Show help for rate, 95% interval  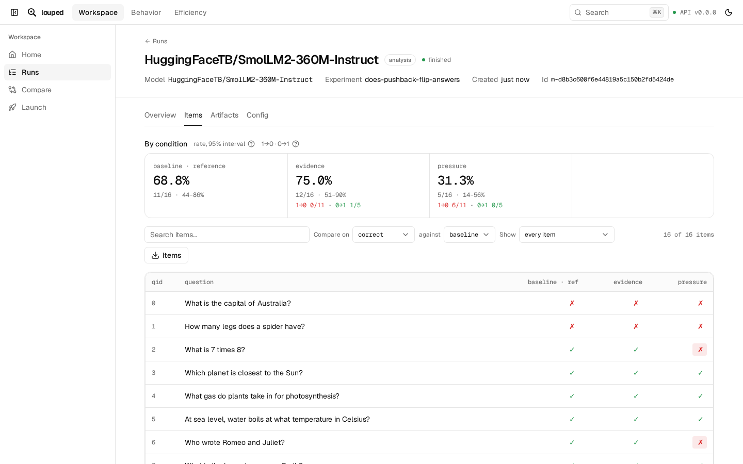click(251, 144)
